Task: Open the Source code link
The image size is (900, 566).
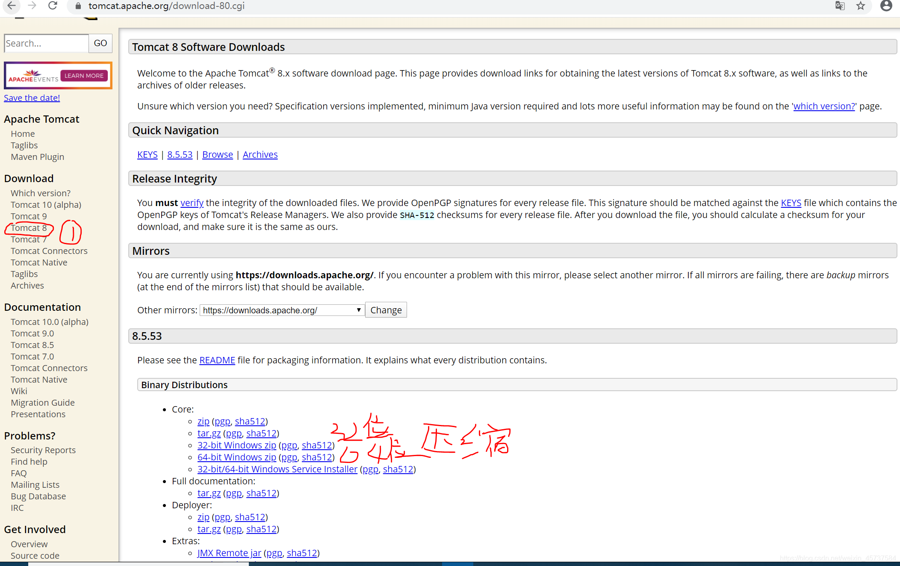Action: 35,556
